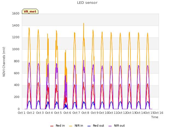Click the VR_met label tag
Viewport: 175px width, 131px height.
click(x=30, y=11)
